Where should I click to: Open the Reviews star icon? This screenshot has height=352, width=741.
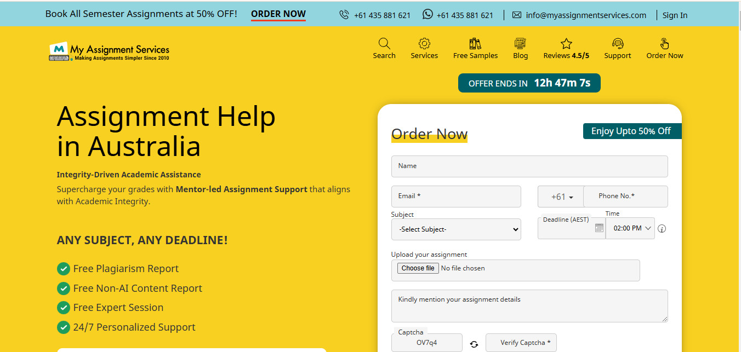566,44
